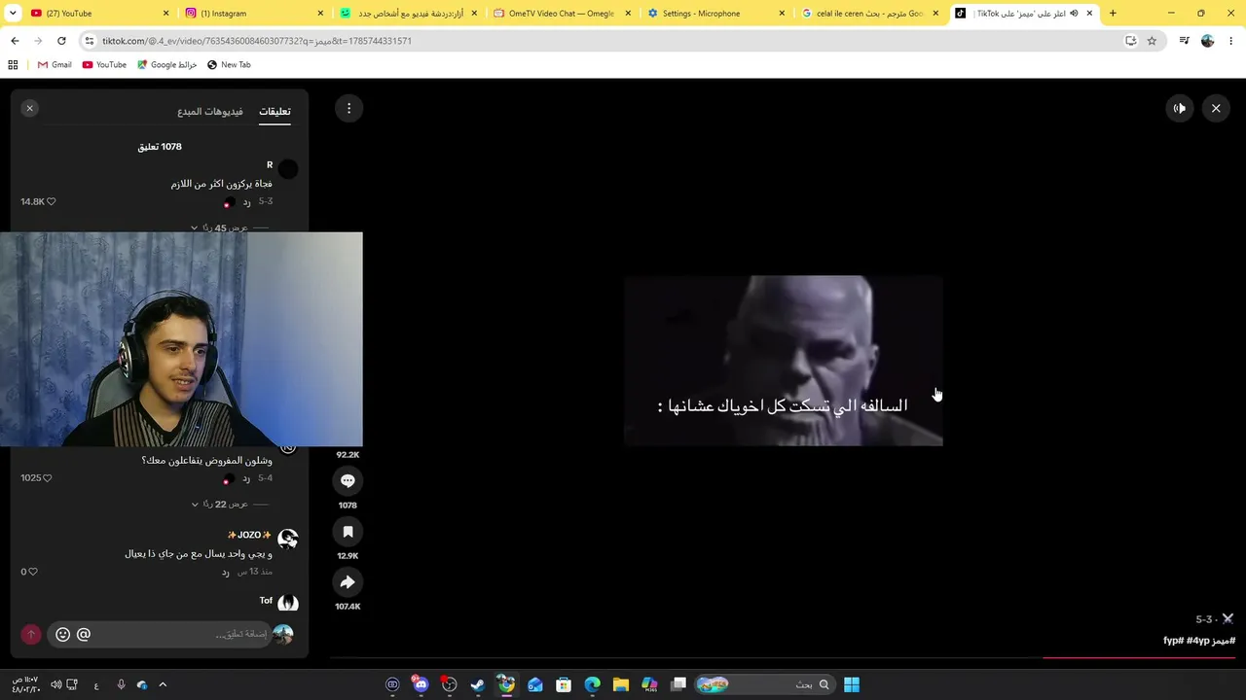Show hidden system tray icons
This screenshot has height=700, width=1246.
click(163, 684)
